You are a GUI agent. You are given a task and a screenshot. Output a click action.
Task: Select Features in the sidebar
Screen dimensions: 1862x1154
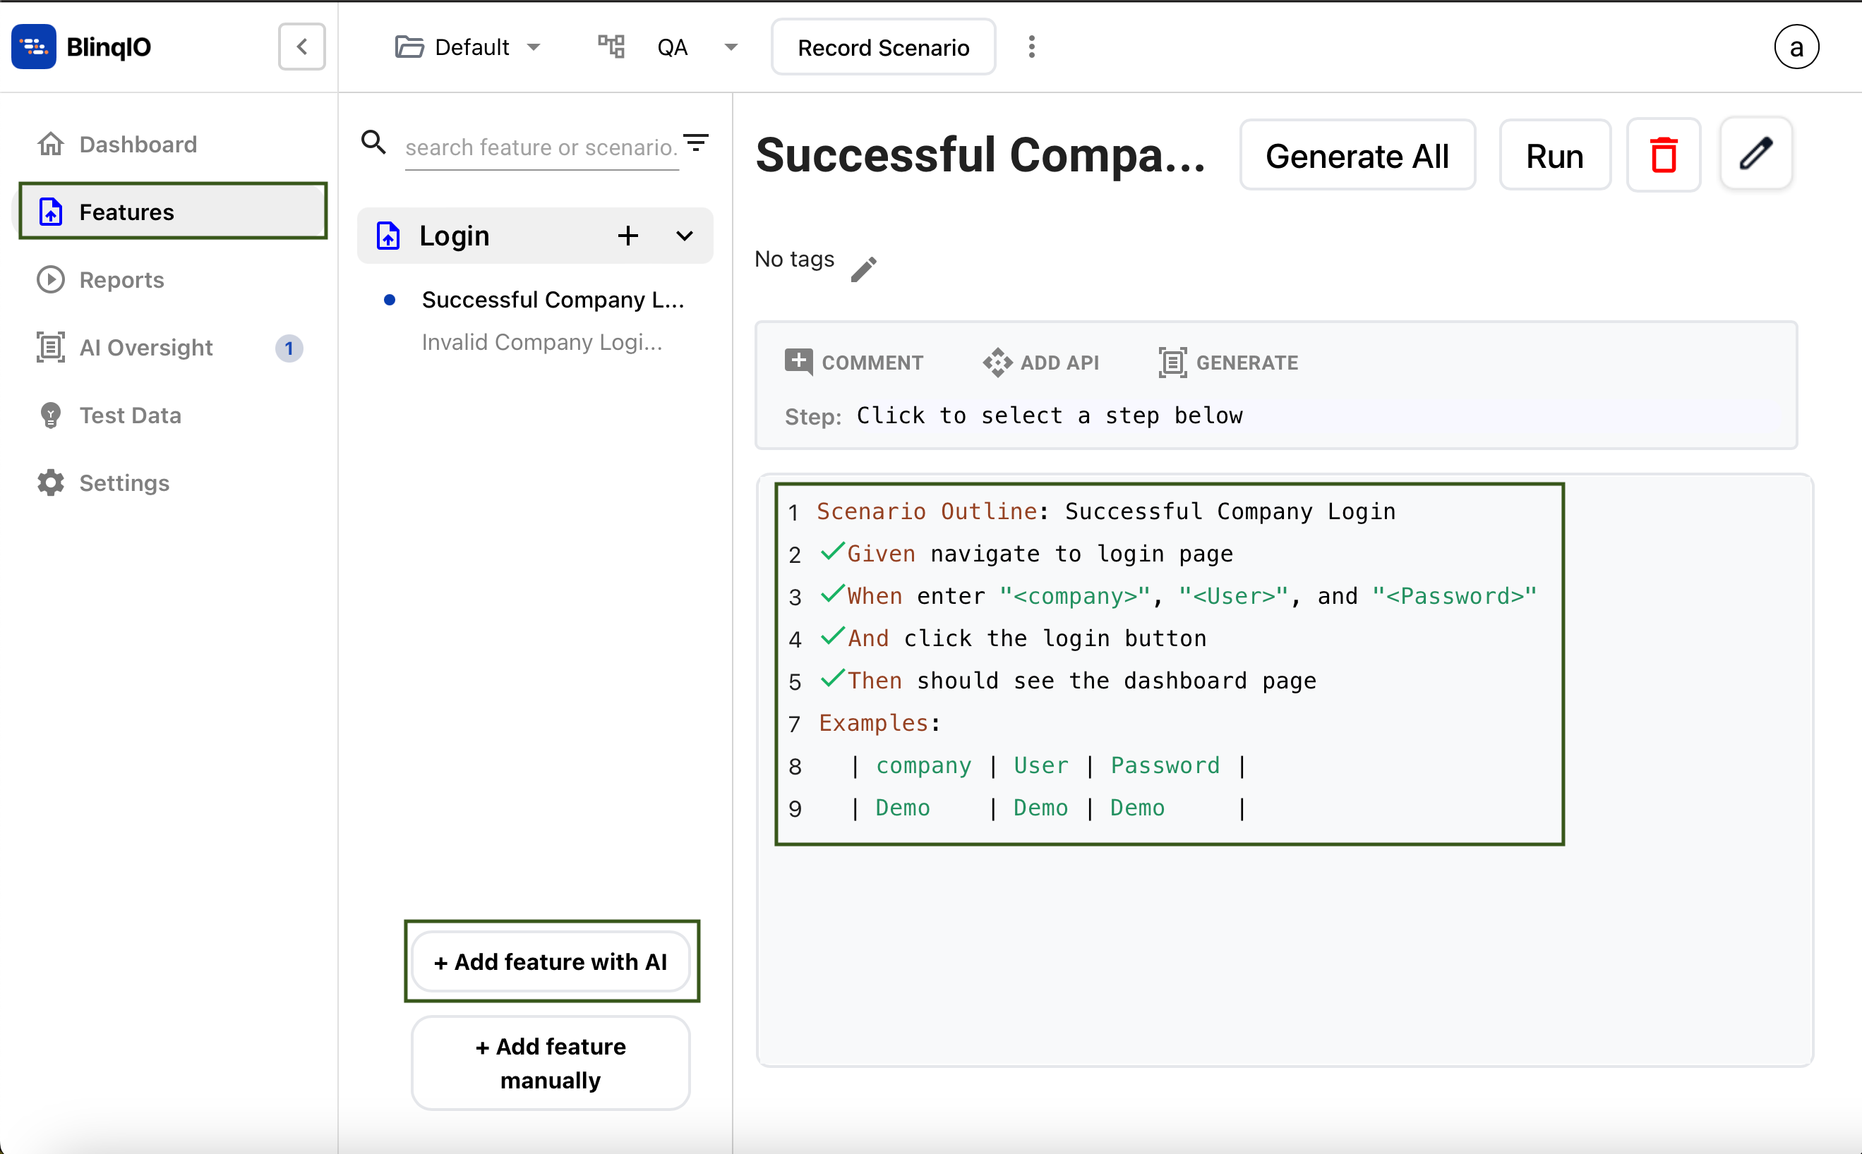pyautogui.click(x=173, y=212)
